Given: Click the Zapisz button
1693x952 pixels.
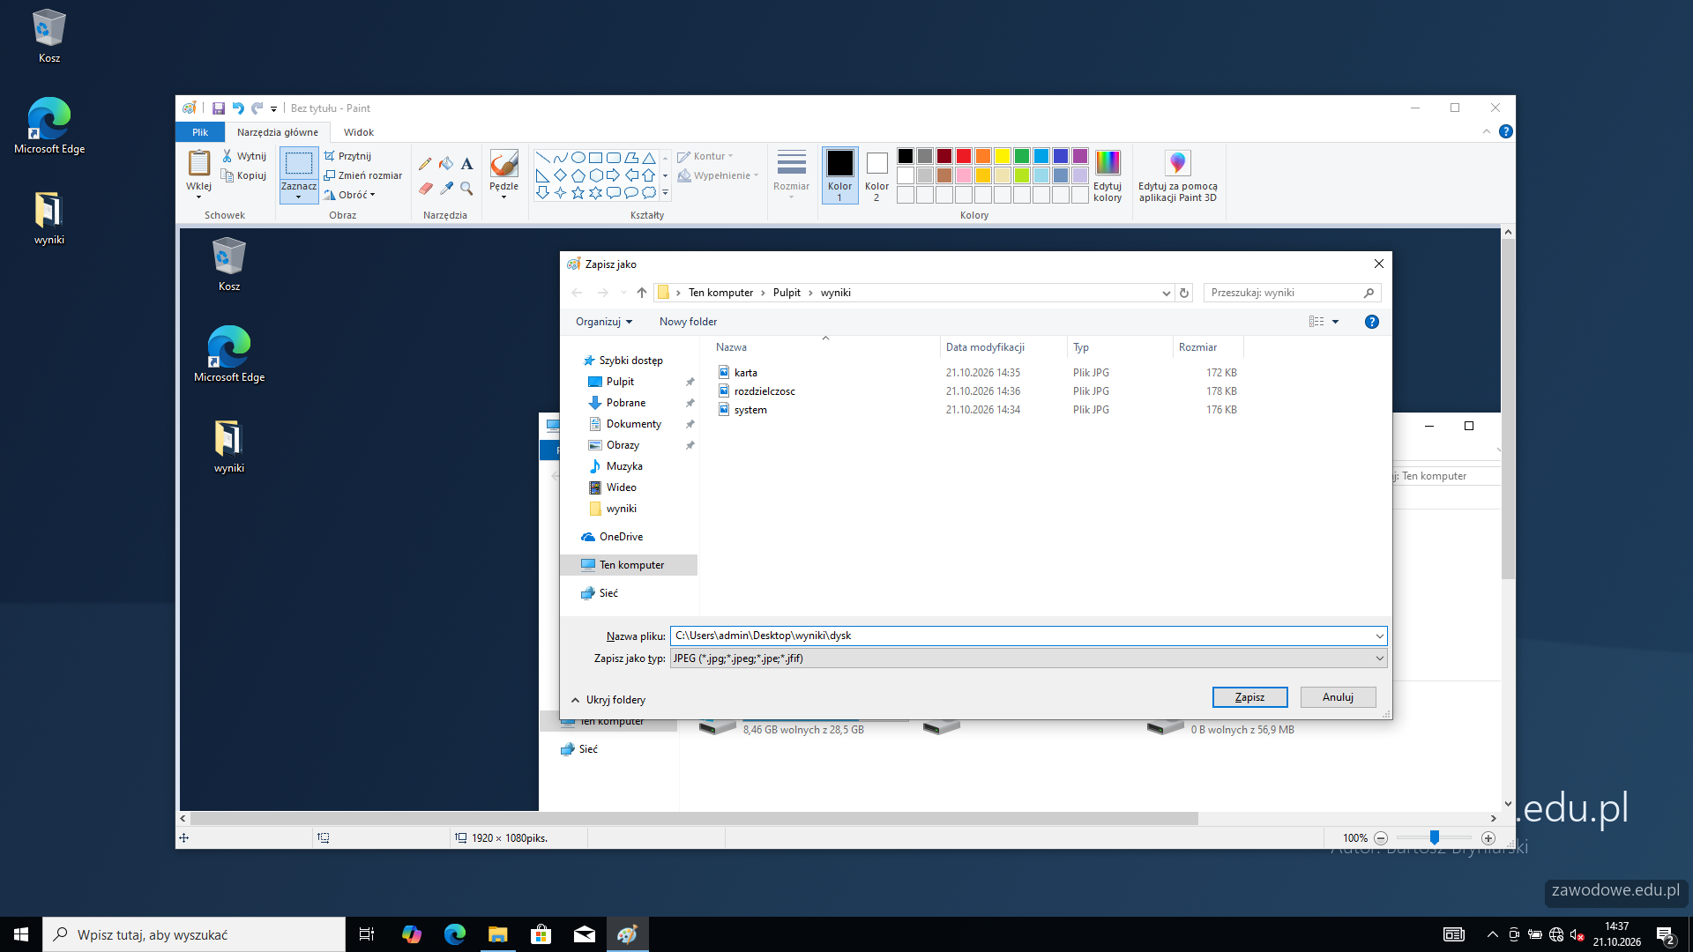Looking at the screenshot, I should 1249,697.
